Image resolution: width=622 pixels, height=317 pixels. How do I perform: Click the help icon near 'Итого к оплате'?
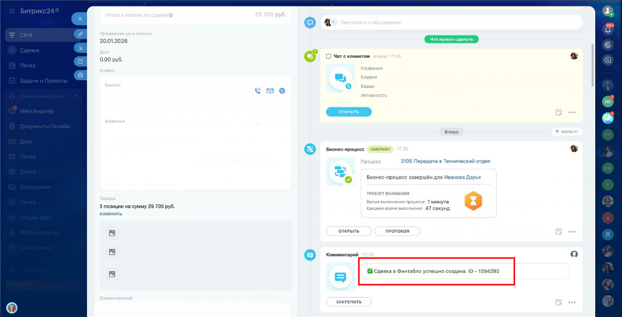click(171, 15)
